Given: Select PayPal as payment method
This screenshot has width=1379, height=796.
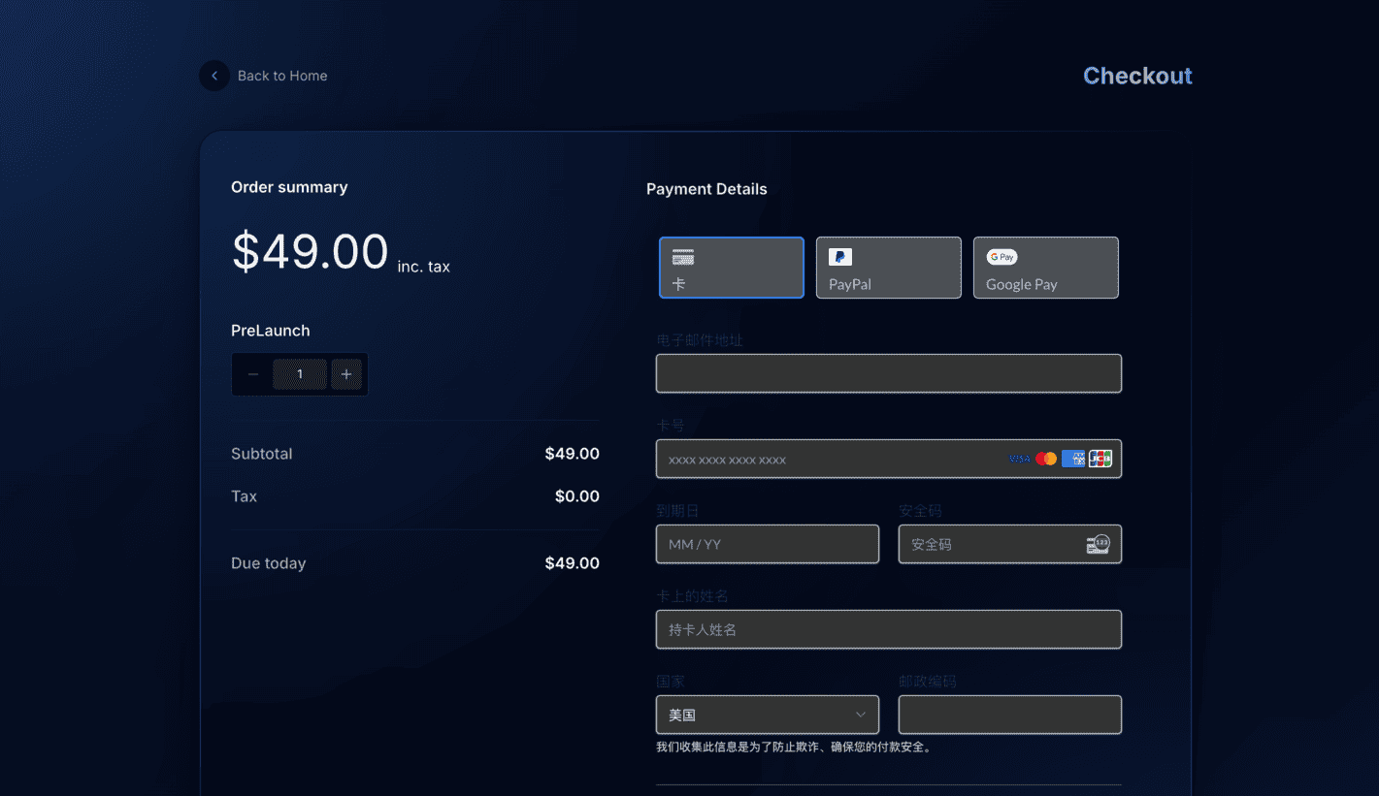Looking at the screenshot, I should (x=888, y=268).
